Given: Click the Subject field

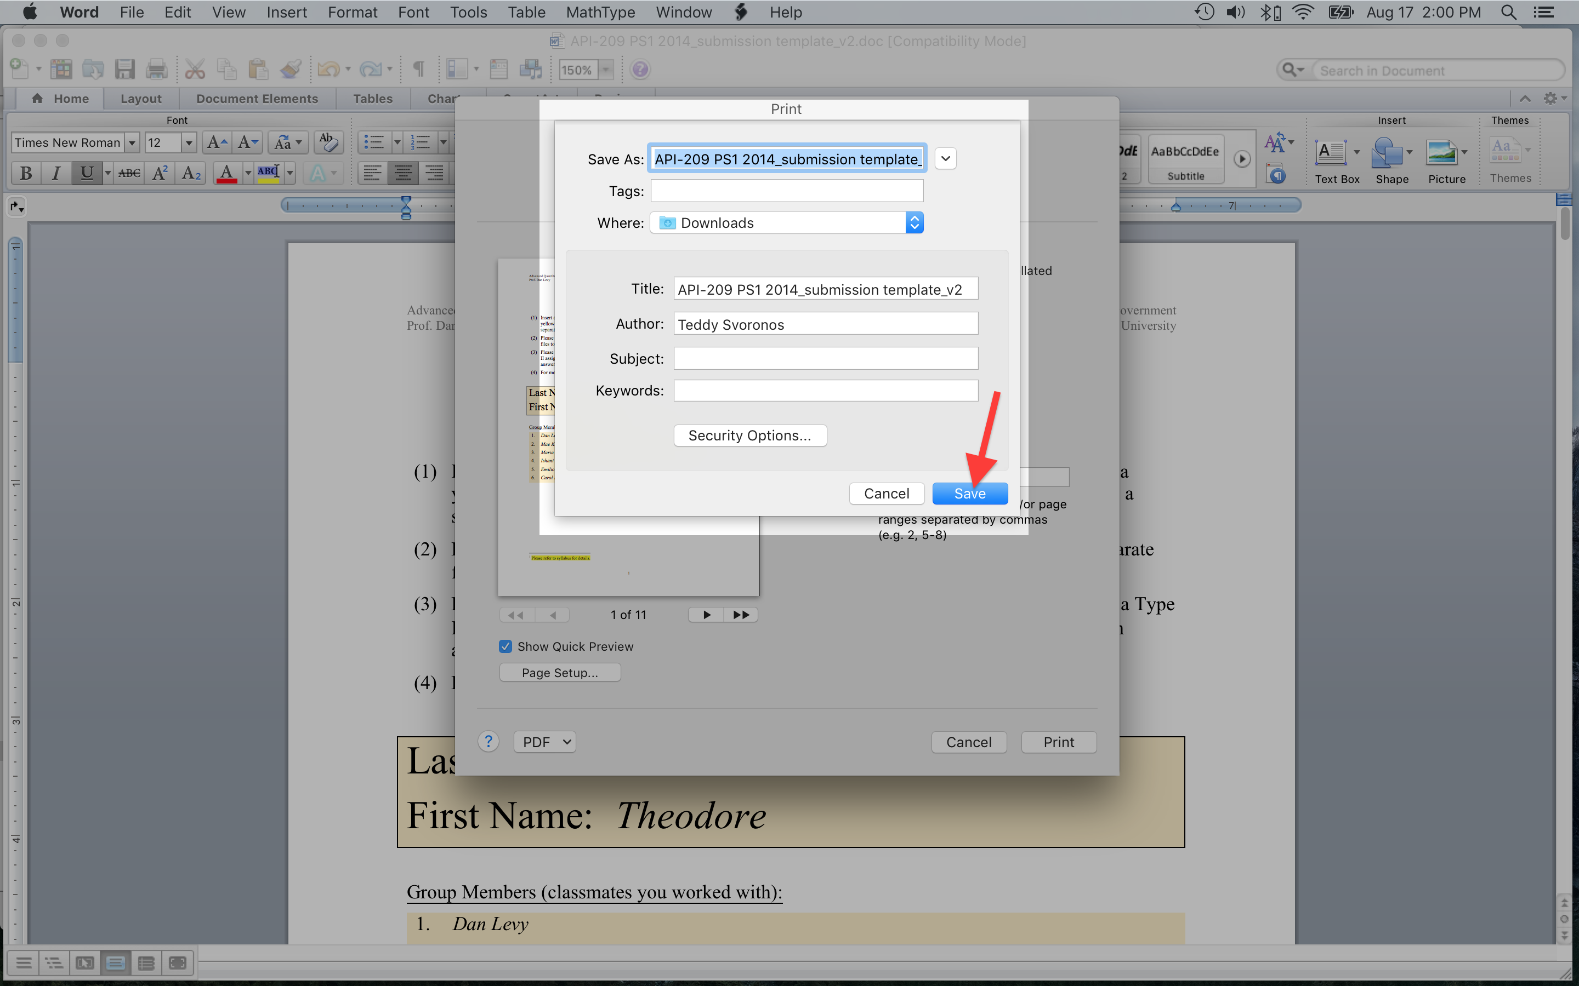Looking at the screenshot, I should point(825,359).
